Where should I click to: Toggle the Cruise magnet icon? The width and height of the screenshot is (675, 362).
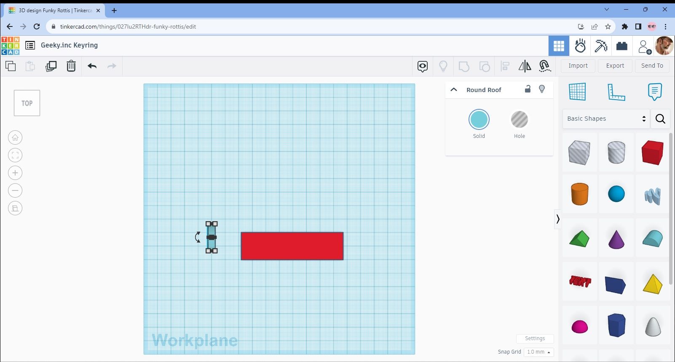coord(545,66)
